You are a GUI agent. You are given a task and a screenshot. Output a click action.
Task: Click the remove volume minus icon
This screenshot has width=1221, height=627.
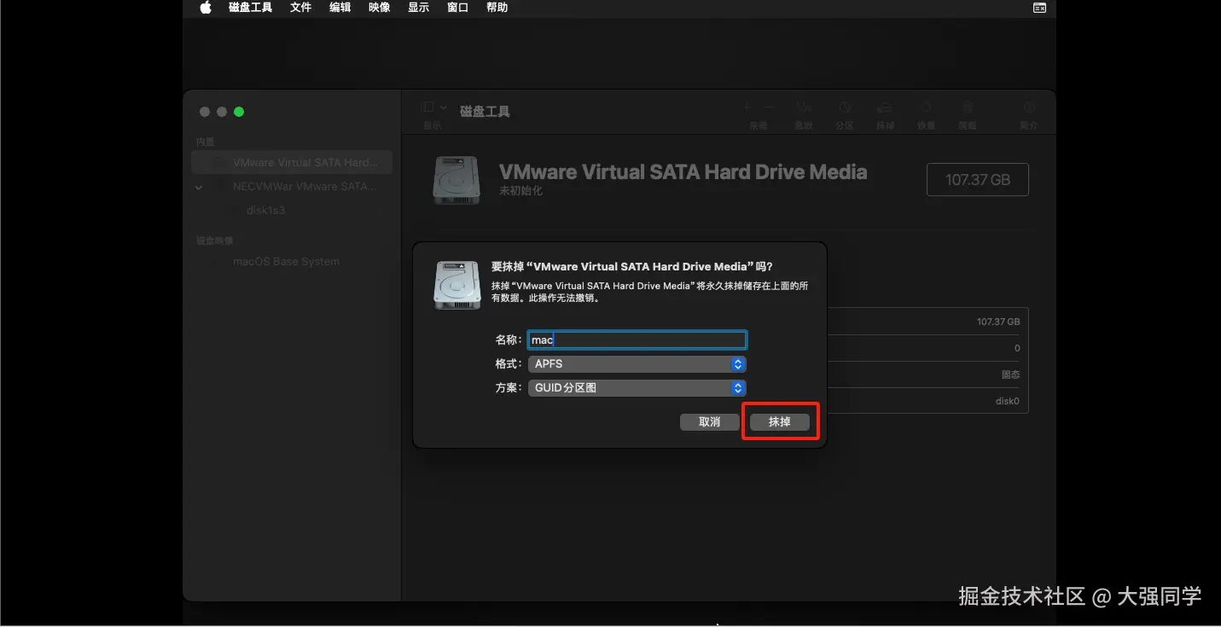pyautogui.click(x=769, y=107)
